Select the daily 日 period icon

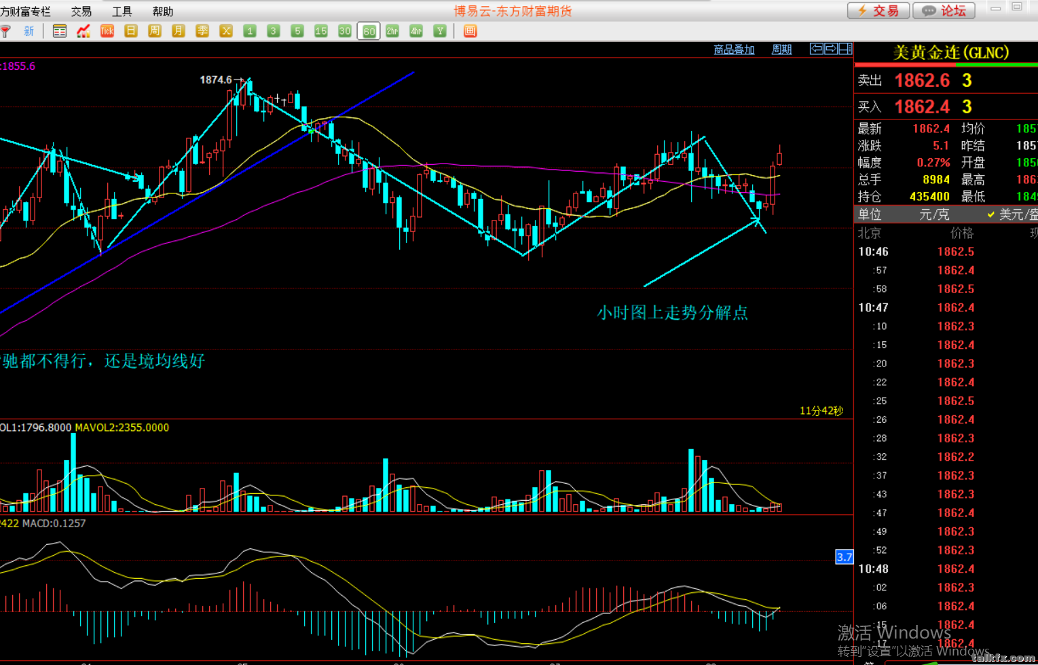[131, 31]
